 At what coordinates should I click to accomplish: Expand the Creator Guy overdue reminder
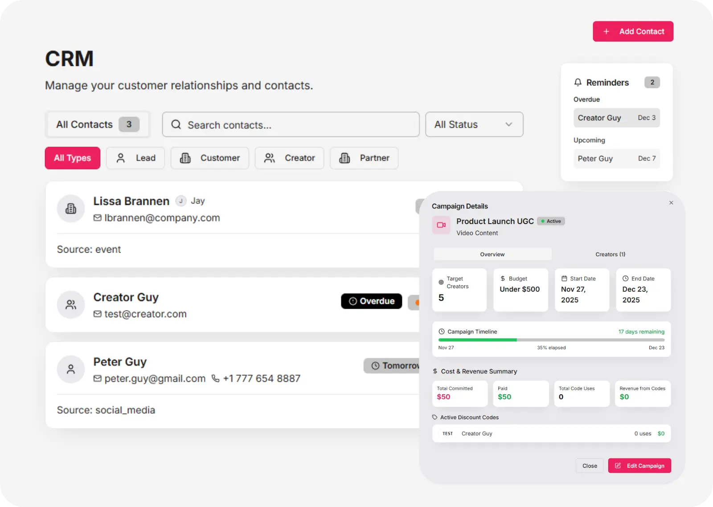pyautogui.click(x=616, y=118)
